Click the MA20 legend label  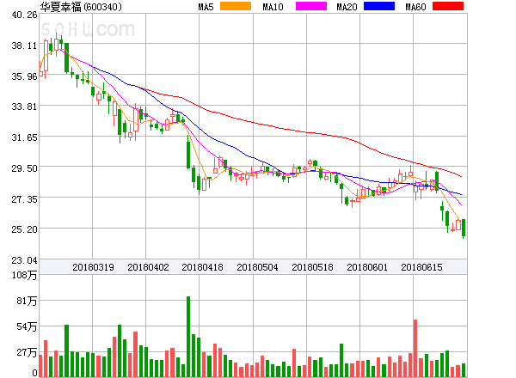347,7
